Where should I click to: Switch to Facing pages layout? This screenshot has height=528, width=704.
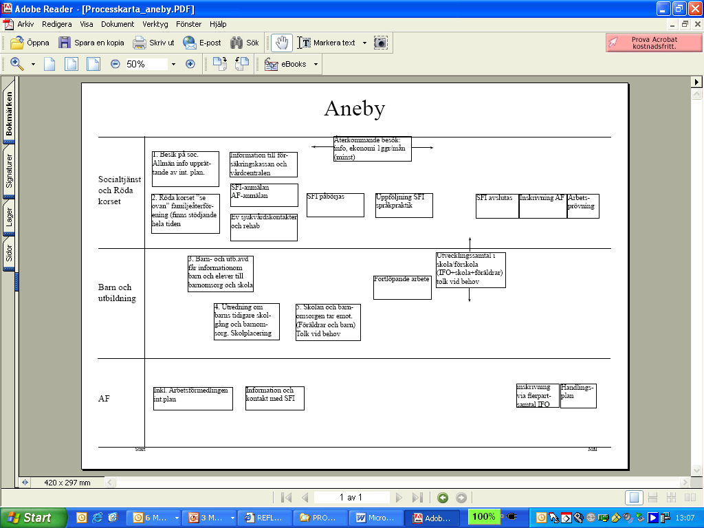point(690,498)
